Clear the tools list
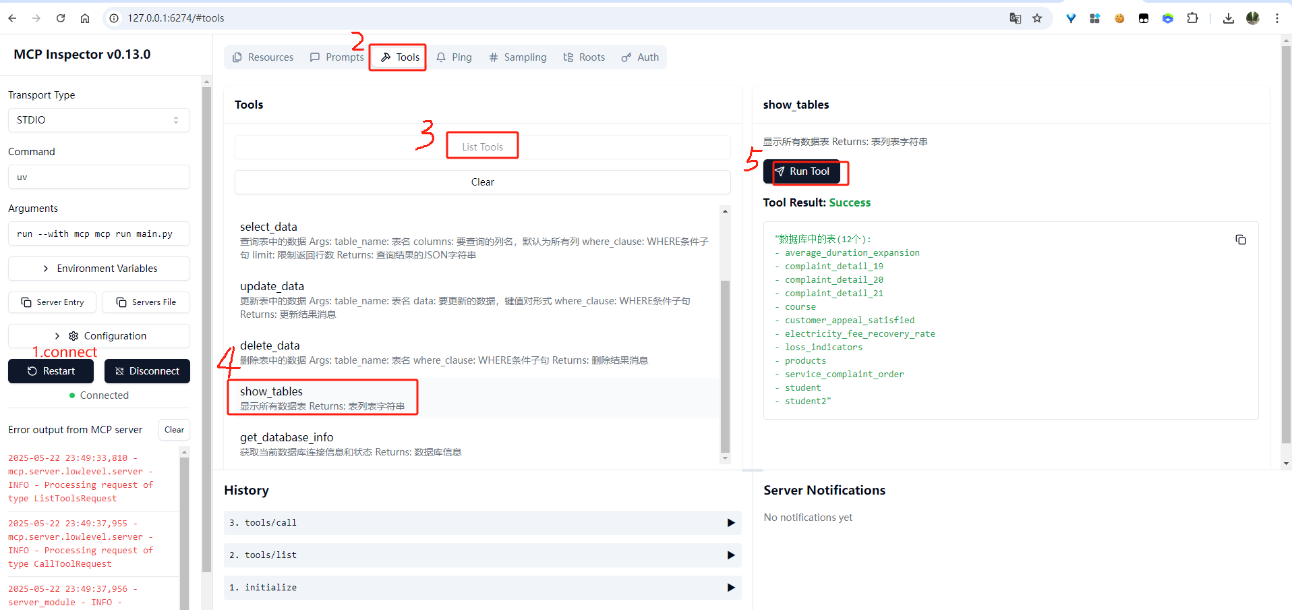 (483, 182)
